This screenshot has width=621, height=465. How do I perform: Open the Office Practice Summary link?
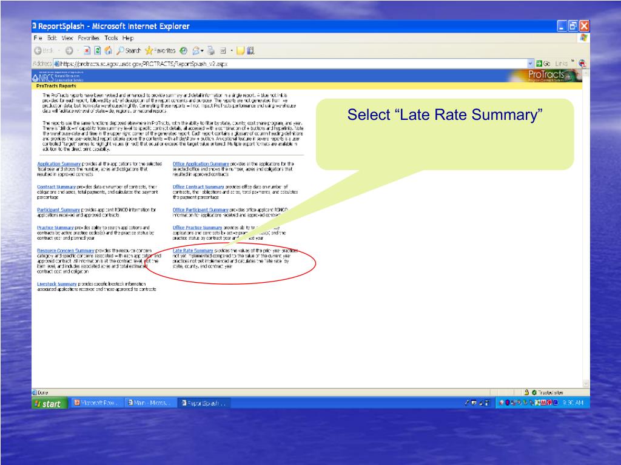[x=197, y=228]
